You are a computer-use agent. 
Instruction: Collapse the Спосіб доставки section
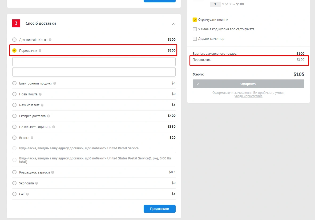pos(173,24)
